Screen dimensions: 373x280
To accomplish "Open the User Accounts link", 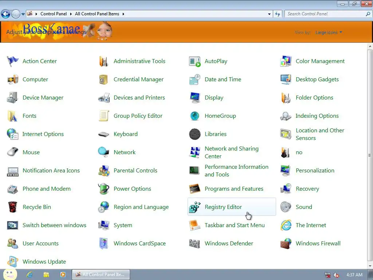I will pyautogui.click(x=40, y=244).
